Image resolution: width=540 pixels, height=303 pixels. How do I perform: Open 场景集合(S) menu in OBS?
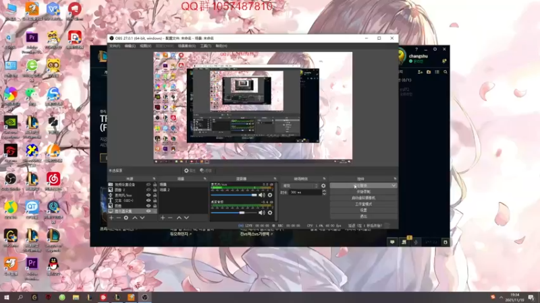[x=187, y=46]
